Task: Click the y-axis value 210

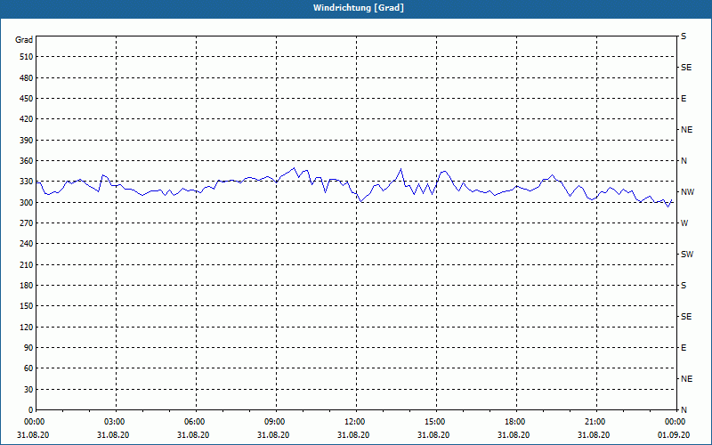Action: click(x=27, y=264)
